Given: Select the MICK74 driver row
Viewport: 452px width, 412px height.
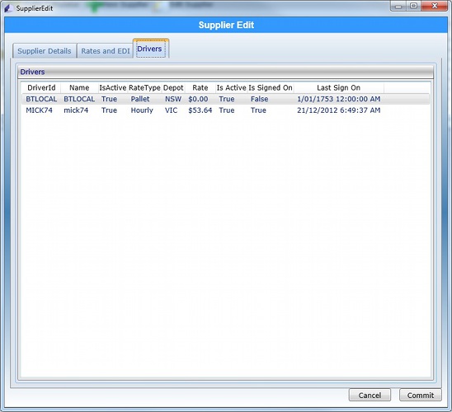Looking at the screenshot, I should click(226, 110).
